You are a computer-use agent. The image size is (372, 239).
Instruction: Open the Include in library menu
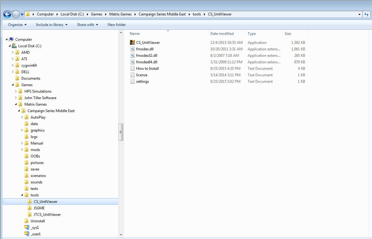click(x=52, y=25)
